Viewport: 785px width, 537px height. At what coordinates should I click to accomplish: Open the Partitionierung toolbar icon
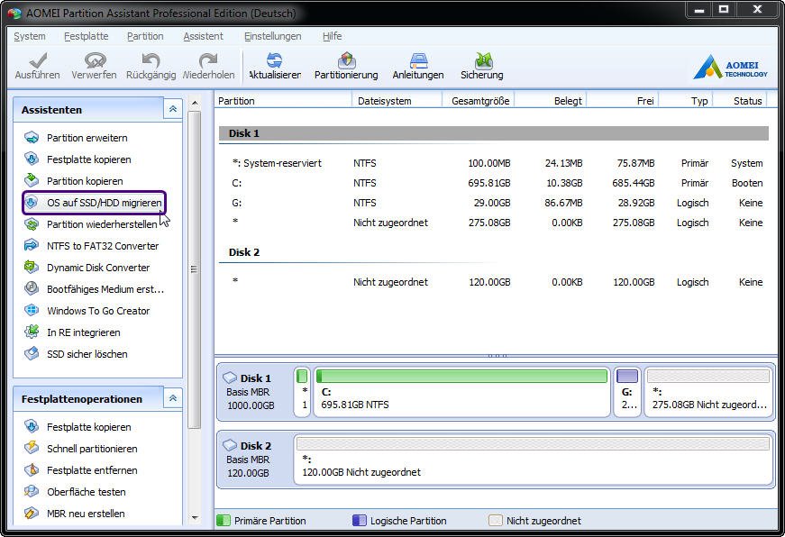[346, 61]
